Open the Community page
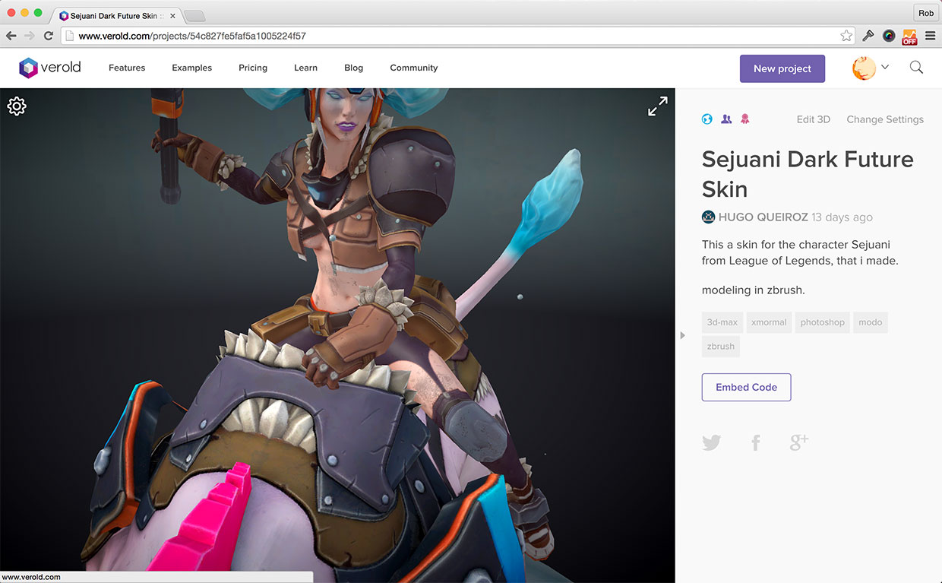The image size is (942, 583). [x=414, y=68]
